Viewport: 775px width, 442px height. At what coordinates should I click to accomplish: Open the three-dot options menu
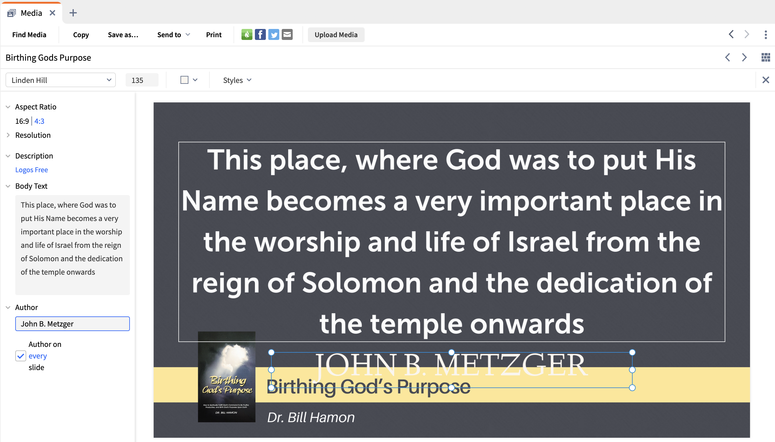(766, 34)
